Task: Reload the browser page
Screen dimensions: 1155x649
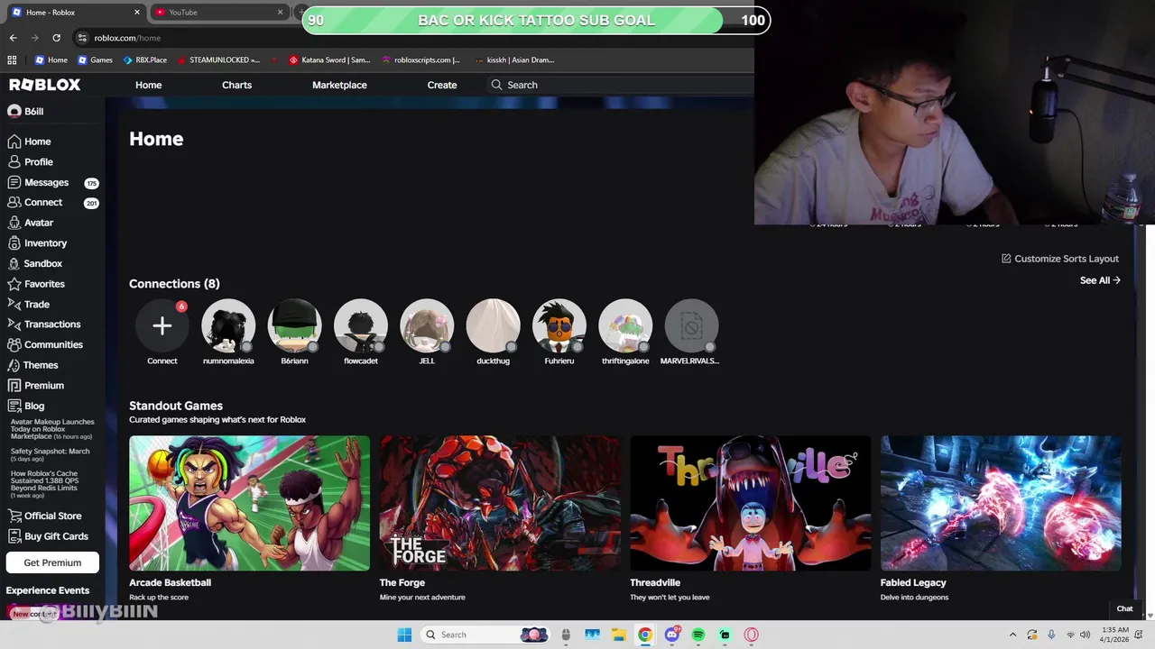Action: 56,38
